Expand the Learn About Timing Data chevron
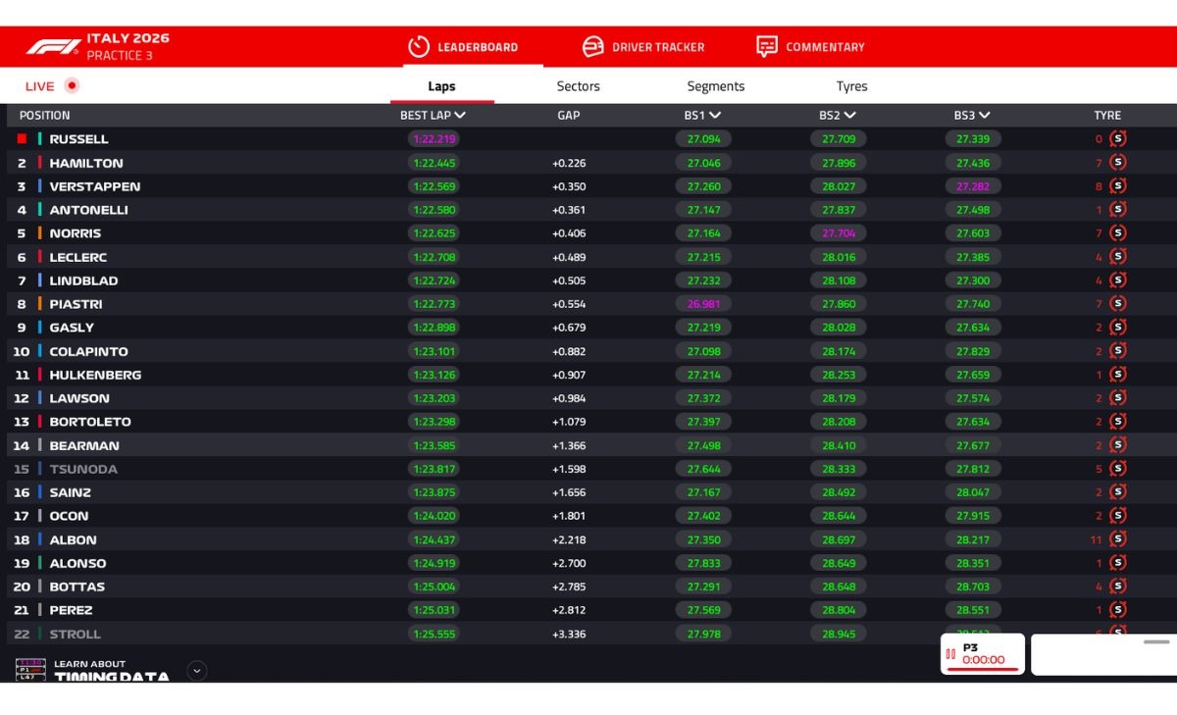1177x715 pixels. 197,671
